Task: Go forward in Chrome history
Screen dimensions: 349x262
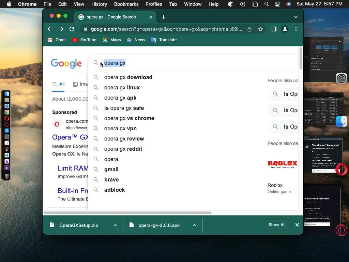Action: pos(61,29)
